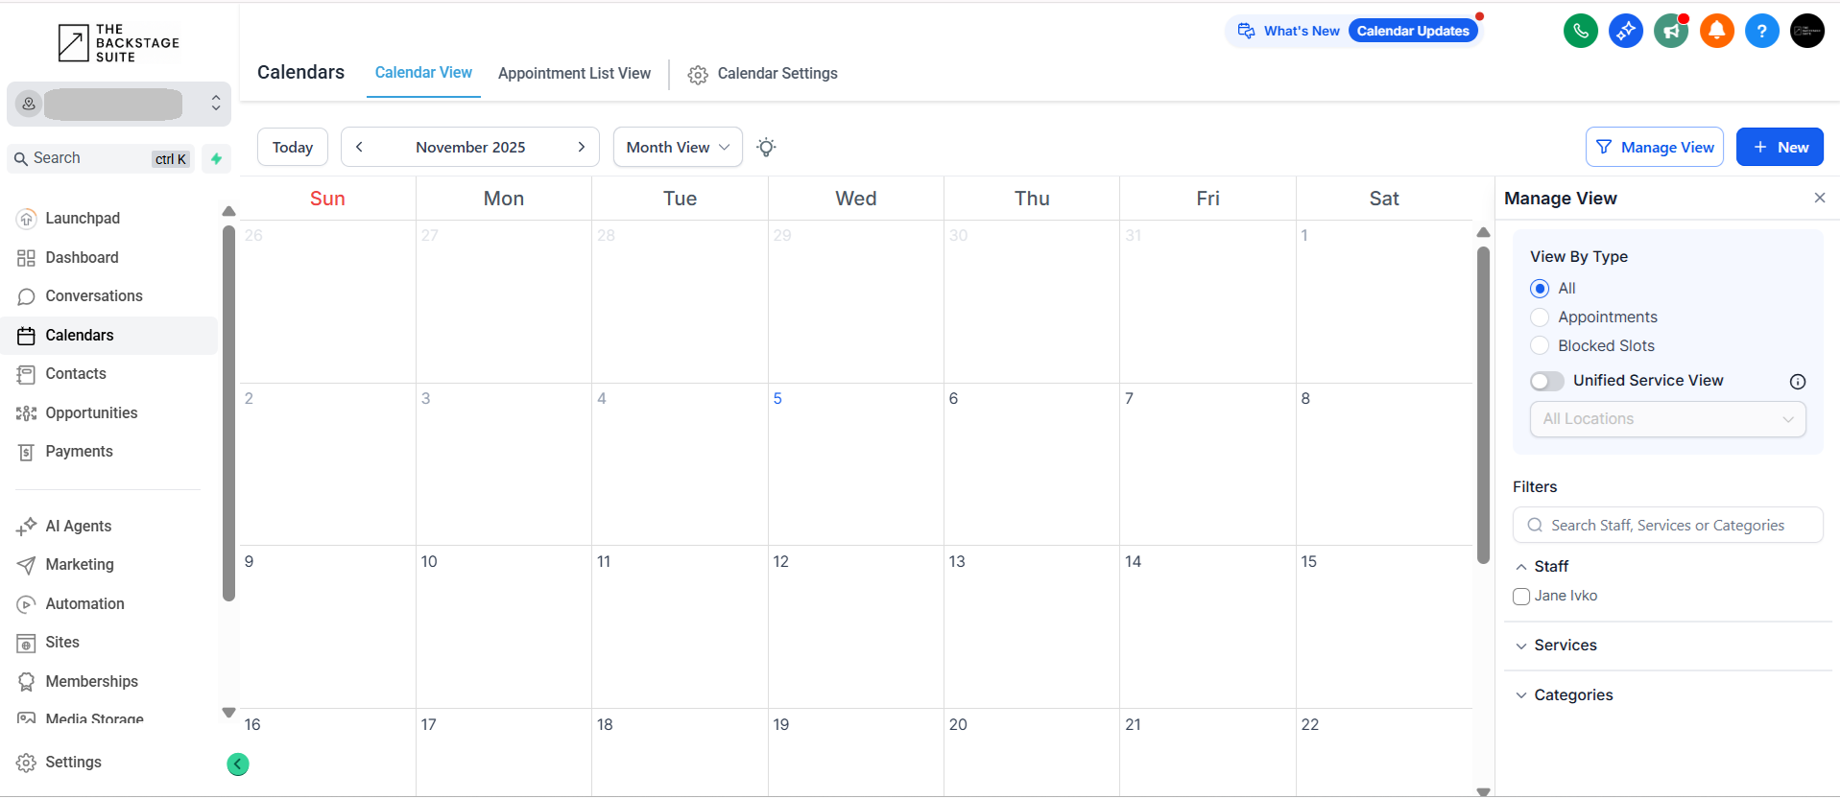Collapse sidebar with green arrow button
Screen dimensions: 1840x799
click(238, 764)
